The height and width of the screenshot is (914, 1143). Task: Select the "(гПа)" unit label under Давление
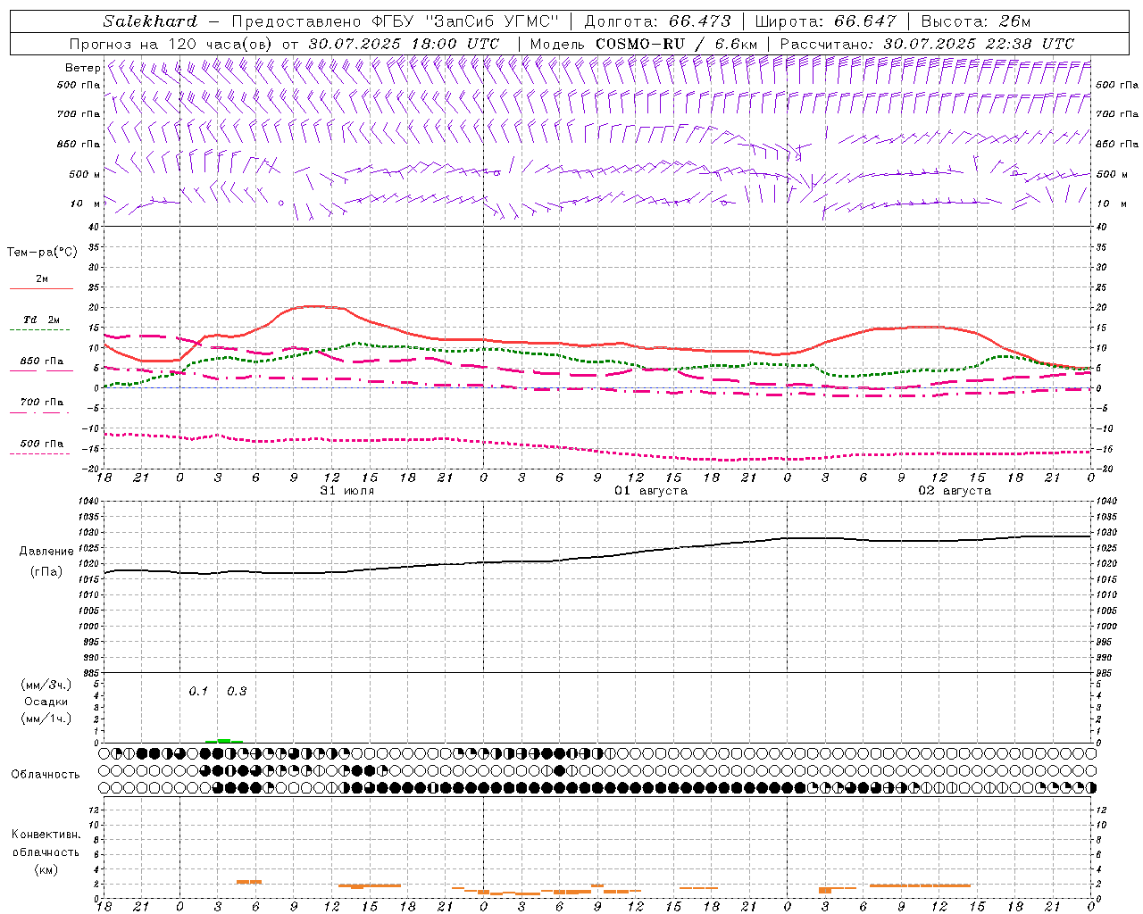coord(46,571)
